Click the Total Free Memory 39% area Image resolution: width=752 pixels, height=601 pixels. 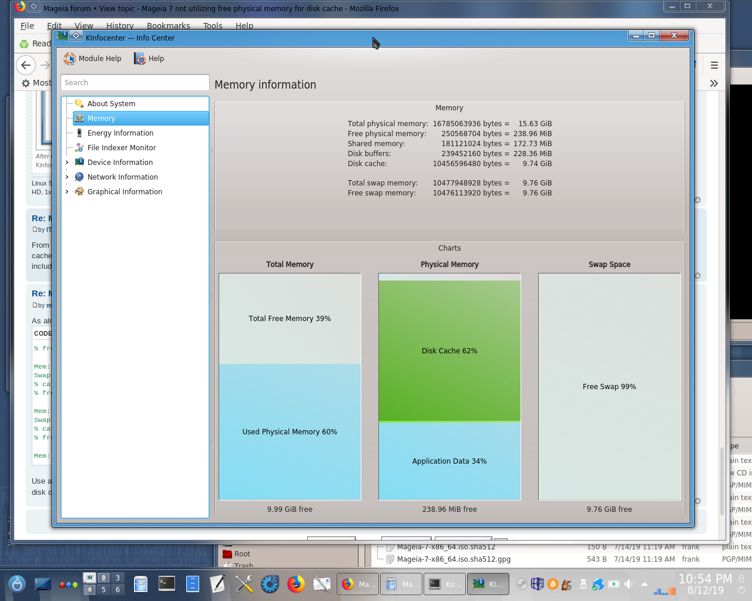(x=290, y=319)
